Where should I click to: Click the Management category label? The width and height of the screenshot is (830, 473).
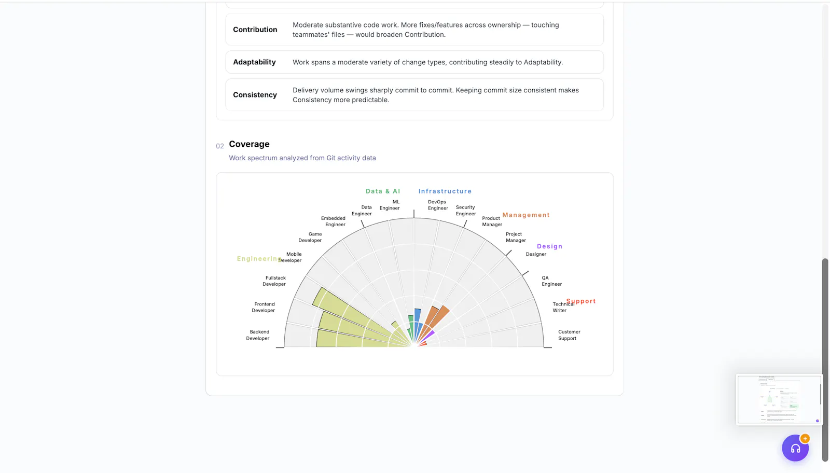coord(526,215)
